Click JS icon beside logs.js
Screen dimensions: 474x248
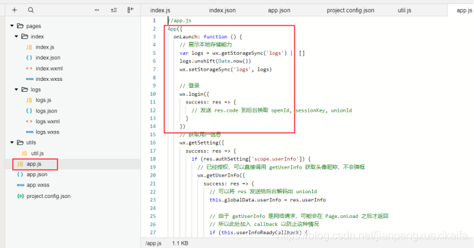29,100
